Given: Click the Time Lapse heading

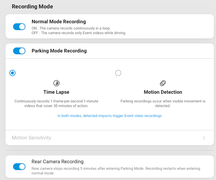Looking at the screenshot, I should tap(56, 92).
